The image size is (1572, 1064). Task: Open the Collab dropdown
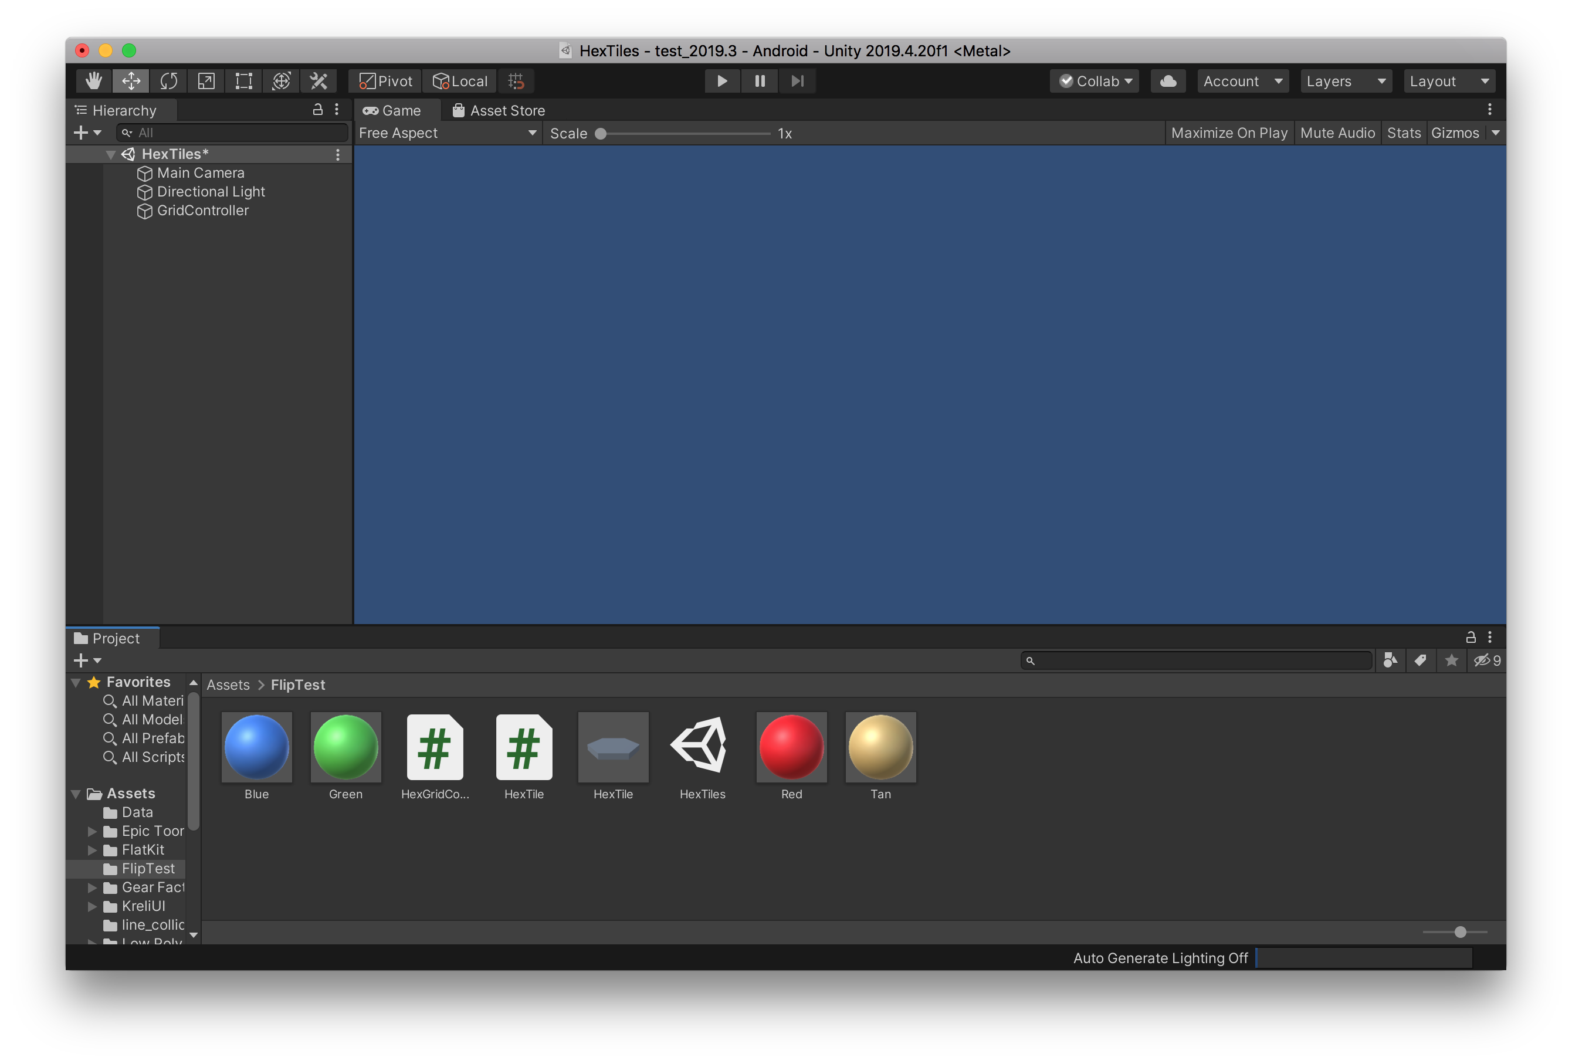(1095, 81)
